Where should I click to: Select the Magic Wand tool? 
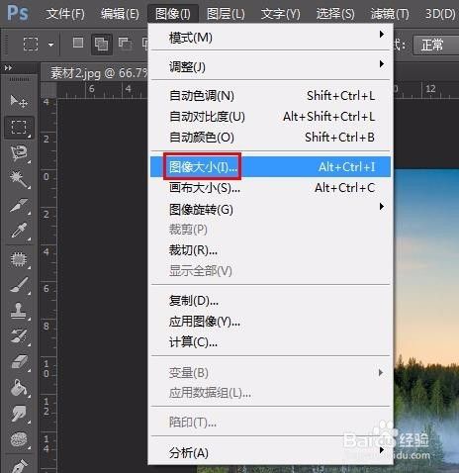tap(19, 179)
